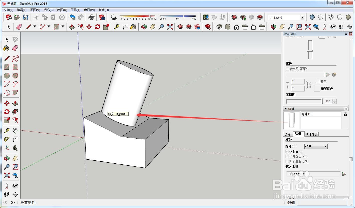Image resolution: width=355 pixels, height=208 pixels.
Task: Check the 切割开口 option
Action: point(287,152)
